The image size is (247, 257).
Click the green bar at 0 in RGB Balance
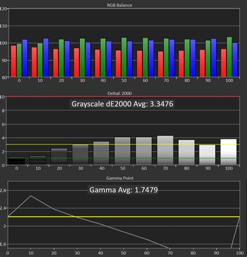point(19,60)
